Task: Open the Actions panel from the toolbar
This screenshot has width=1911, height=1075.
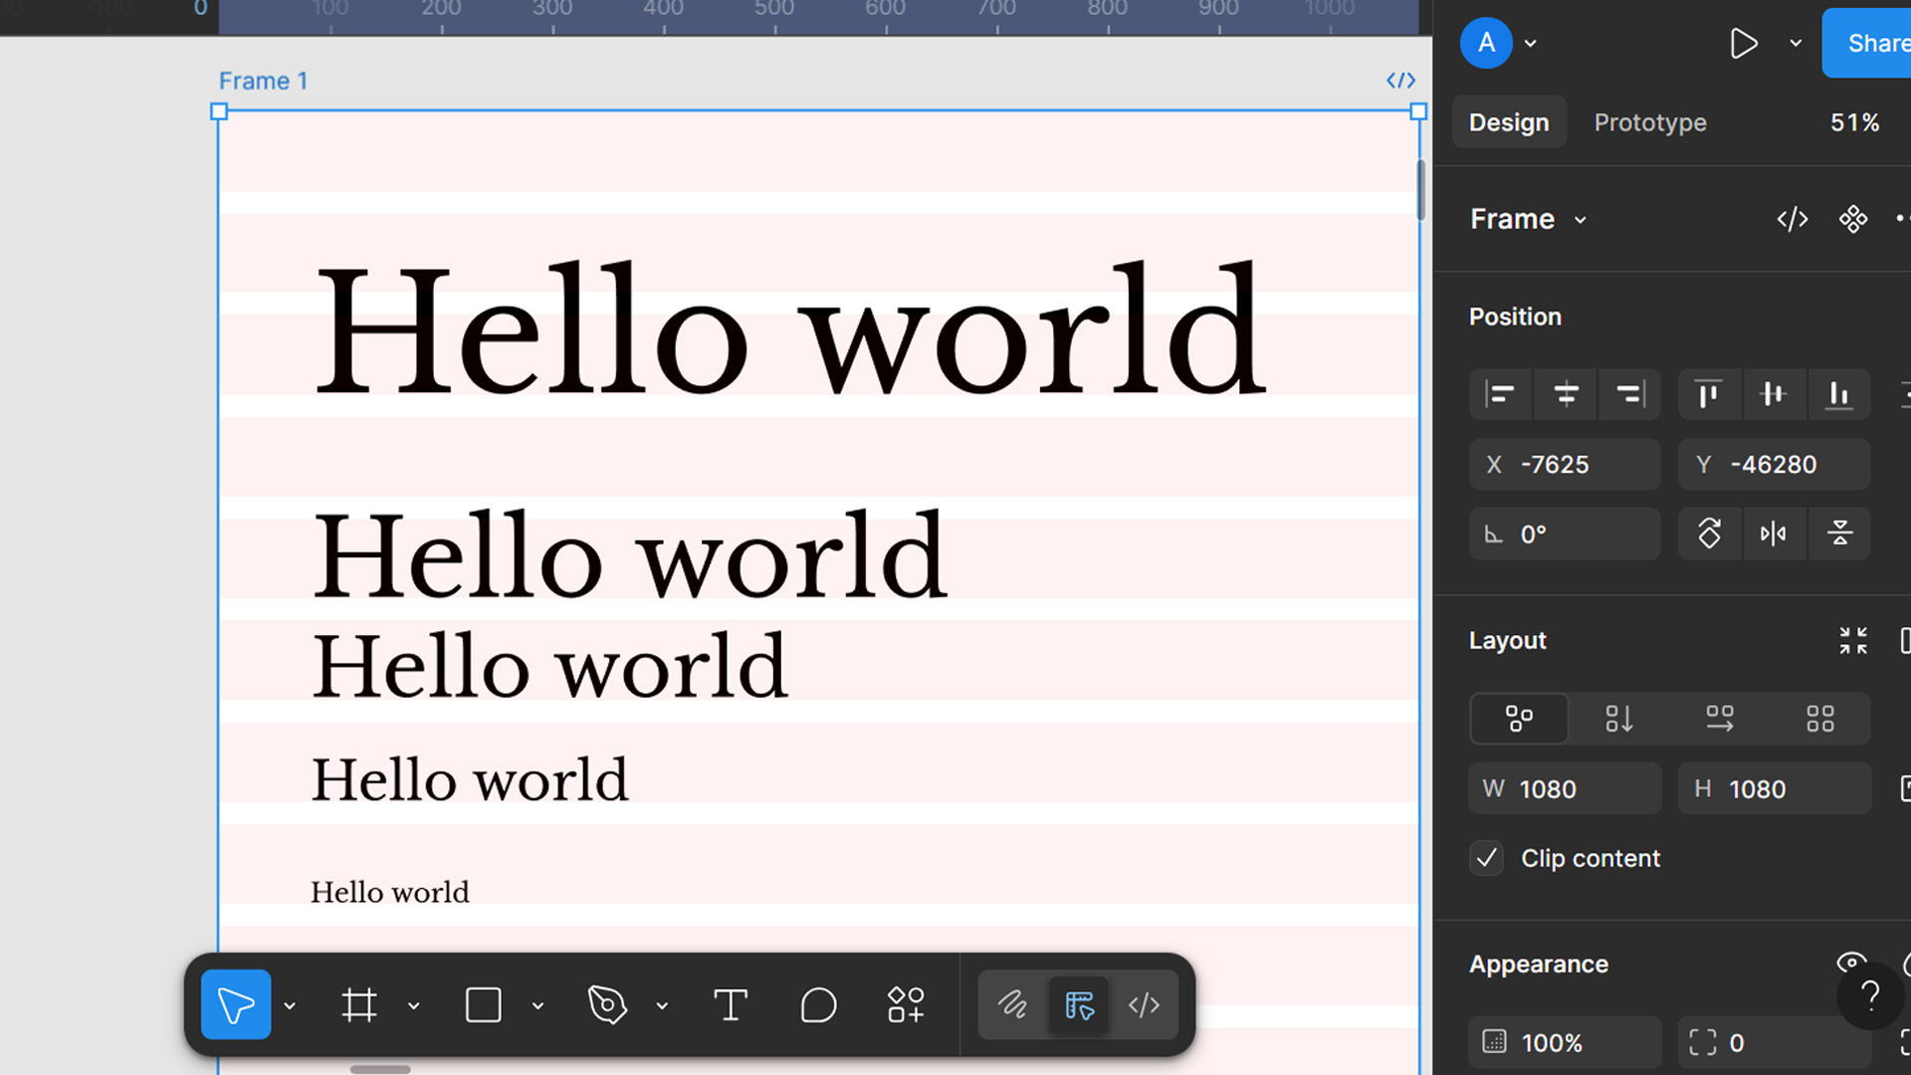Action: [x=906, y=1005]
